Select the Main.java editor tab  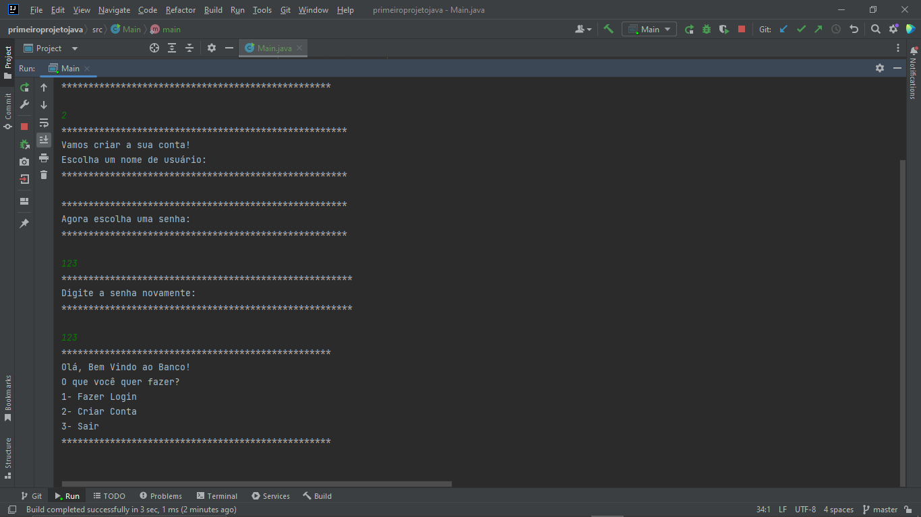(x=274, y=48)
